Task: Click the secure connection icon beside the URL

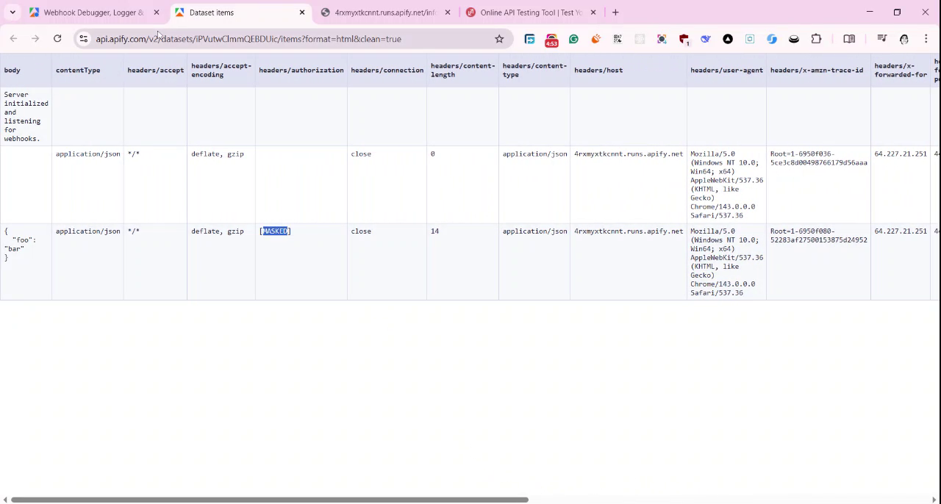Action: [x=83, y=39]
